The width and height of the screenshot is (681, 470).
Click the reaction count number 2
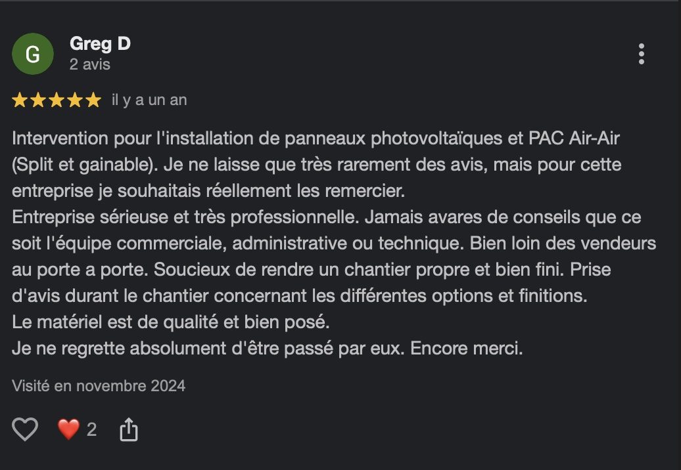[91, 430]
